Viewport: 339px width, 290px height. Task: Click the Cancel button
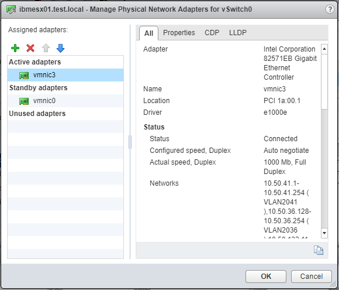coord(312,277)
